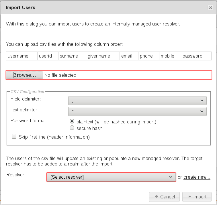The width and height of the screenshot is (217, 205).
Task: Expand the Text delimiter dropdown
Action: coord(137,111)
